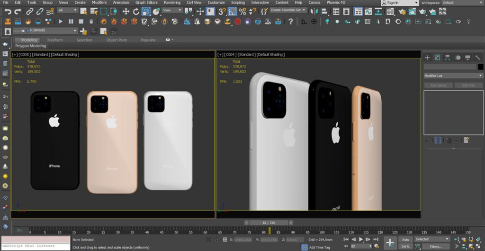
Task: Open the Modifiers menu
Action: point(99,2)
